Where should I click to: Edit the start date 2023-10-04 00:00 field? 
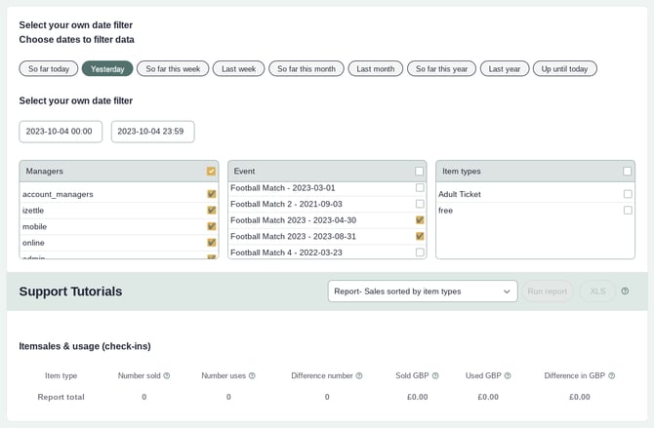click(x=61, y=131)
